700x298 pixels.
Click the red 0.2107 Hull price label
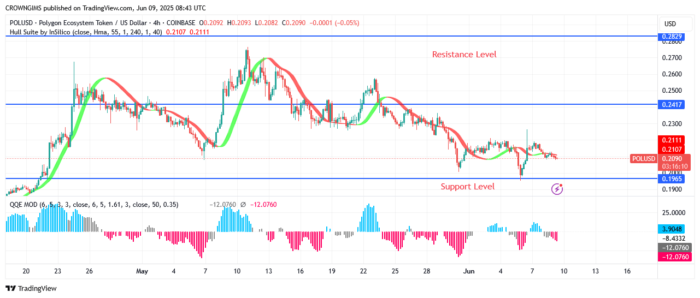coord(672,149)
